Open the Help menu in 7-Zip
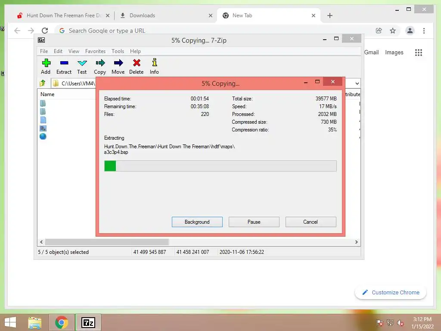Screen dimensions: 441x331 click(x=135, y=51)
